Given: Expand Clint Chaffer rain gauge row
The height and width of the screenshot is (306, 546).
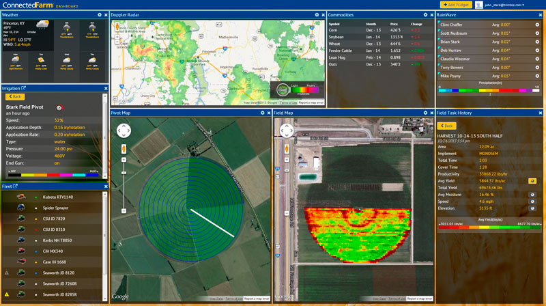Looking at the screenshot, I should pyautogui.click(x=537, y=25).
